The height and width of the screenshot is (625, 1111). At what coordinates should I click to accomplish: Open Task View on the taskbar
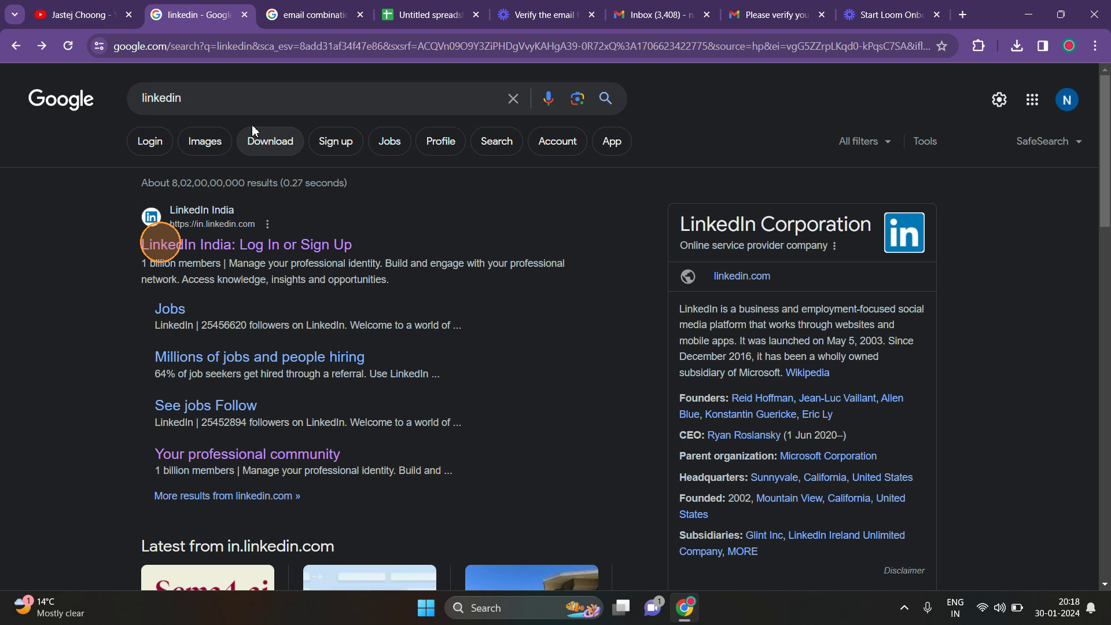(621, 608)
